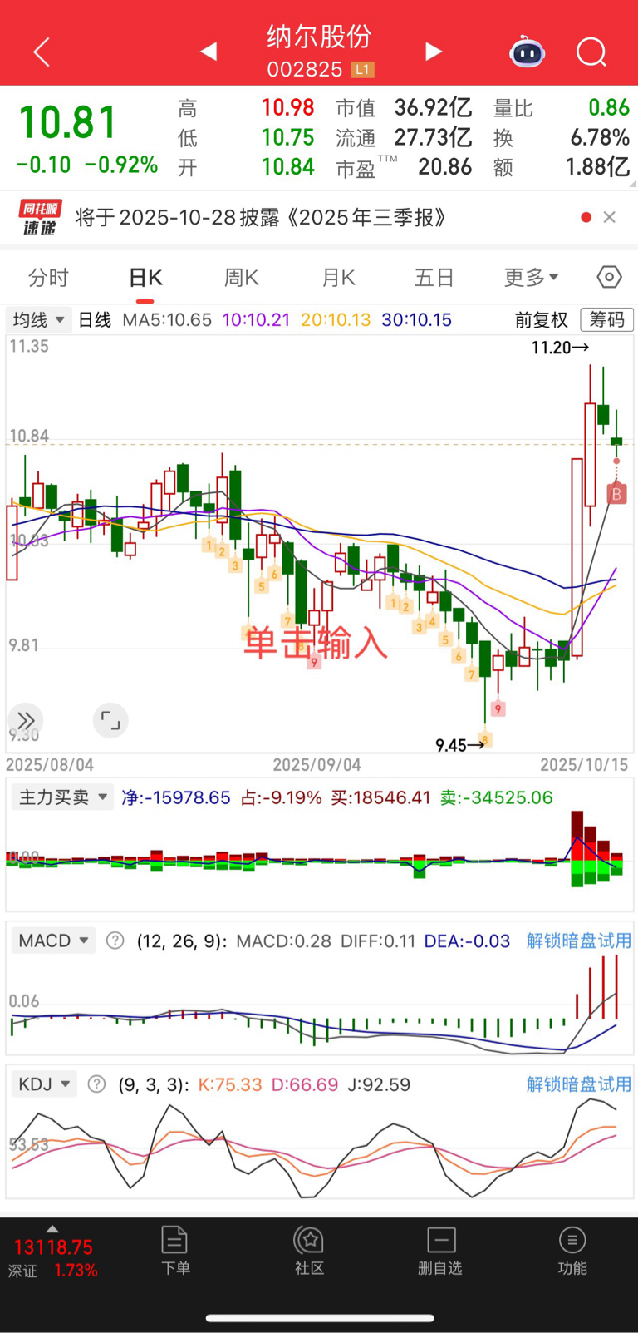This screenshot has width=638, height=1333.
Task: Tap the announcement text 将于2025-10-28披露
Action: (x=261, y=217)
